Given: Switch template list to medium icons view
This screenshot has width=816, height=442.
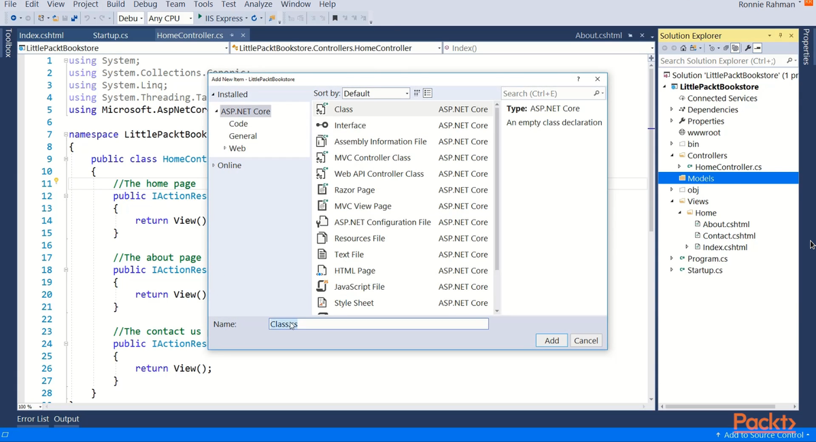Looking at the screenshot, I should 428,93.
